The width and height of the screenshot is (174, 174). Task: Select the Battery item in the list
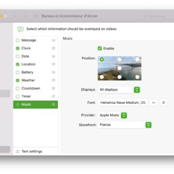pyautogui.click(x=35, y=72)
